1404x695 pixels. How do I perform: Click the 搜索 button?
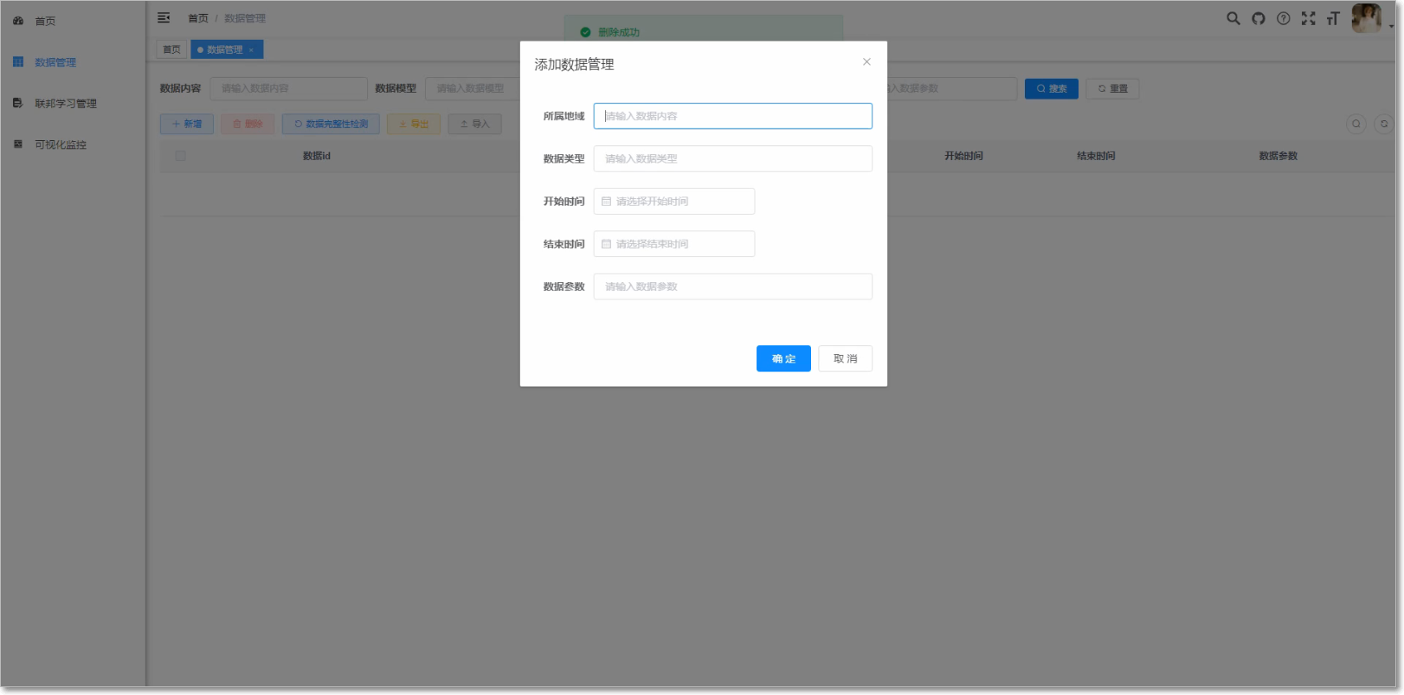[x=1051, y=88]
